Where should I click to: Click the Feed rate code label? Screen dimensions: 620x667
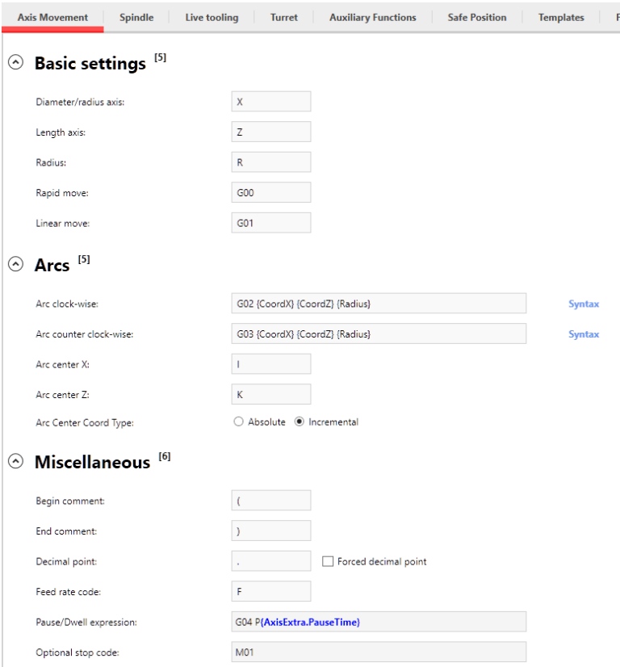(x=68, y=592)
